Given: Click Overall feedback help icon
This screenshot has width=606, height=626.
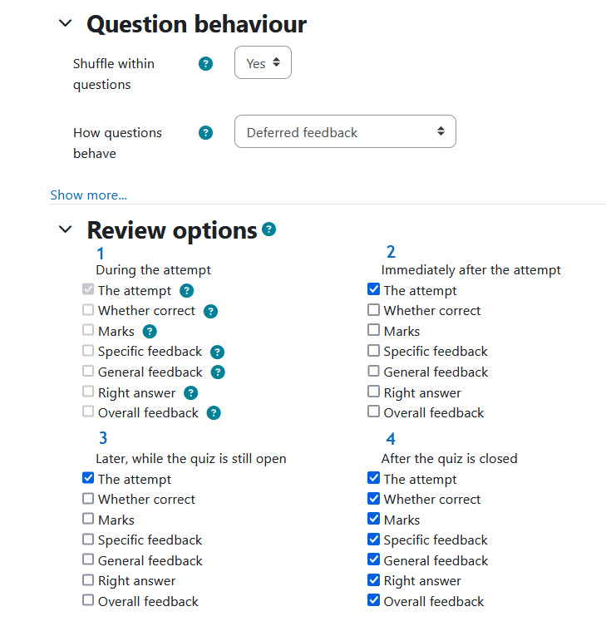Looking at the screenshot, I should click(x=214, y=413).
